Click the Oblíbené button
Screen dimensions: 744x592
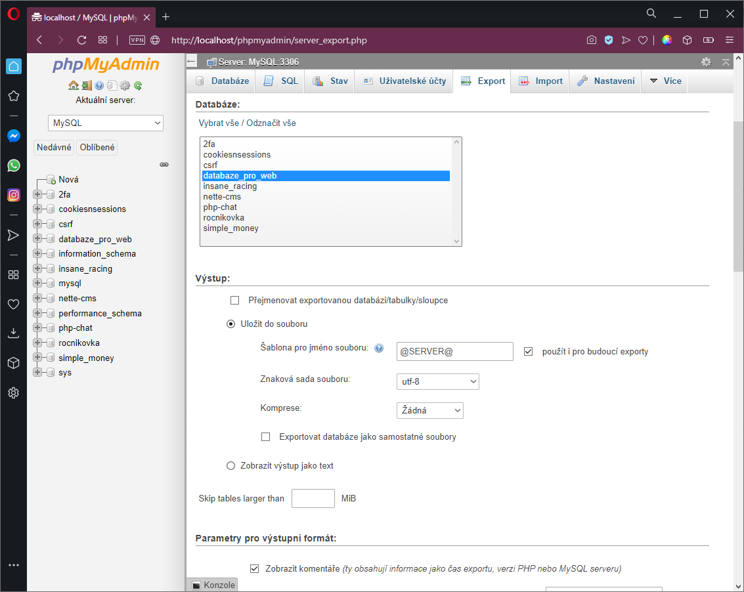97,148
